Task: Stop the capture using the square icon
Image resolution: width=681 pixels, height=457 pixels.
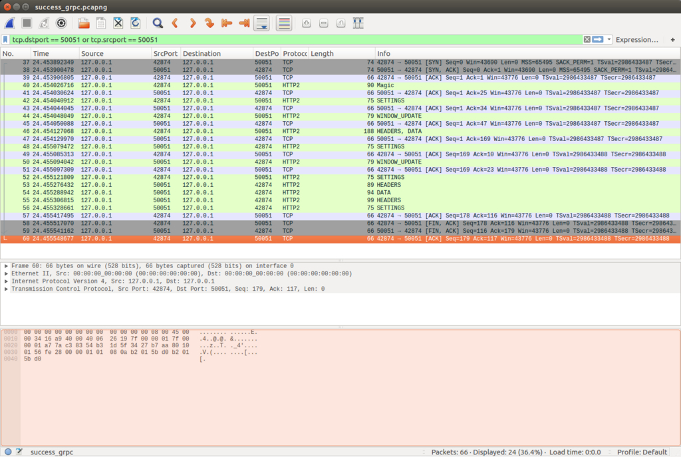Action: coord(27,23)
